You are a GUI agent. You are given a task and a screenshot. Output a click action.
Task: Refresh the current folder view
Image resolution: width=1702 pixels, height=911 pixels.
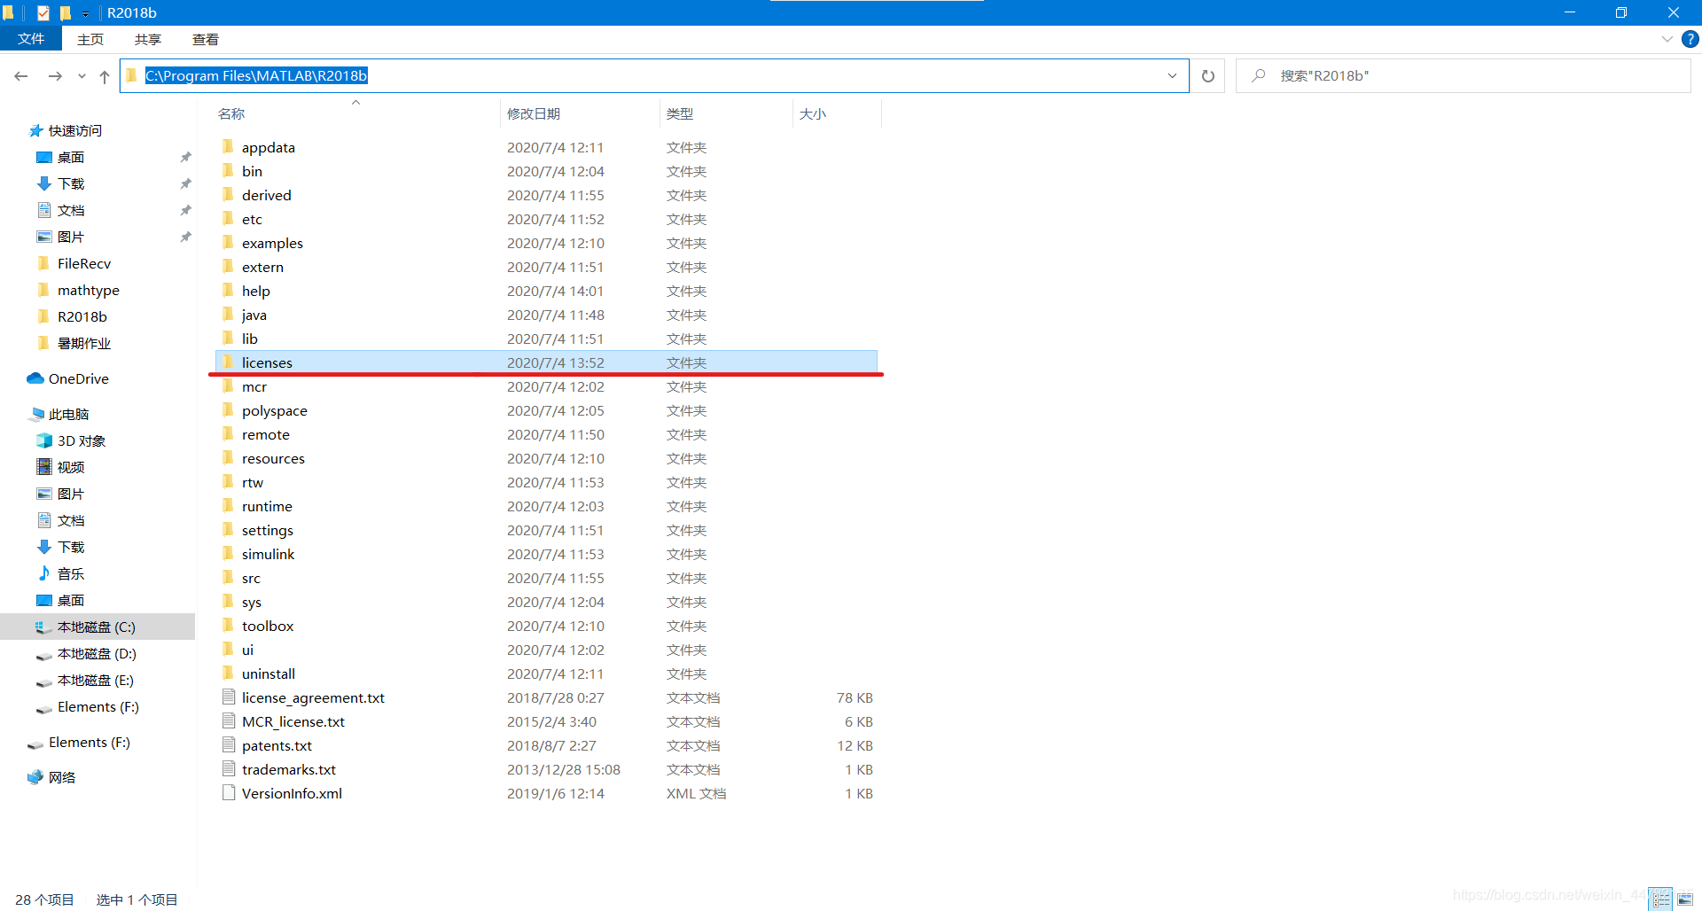pyautogui.click(x=1207, y=76)
